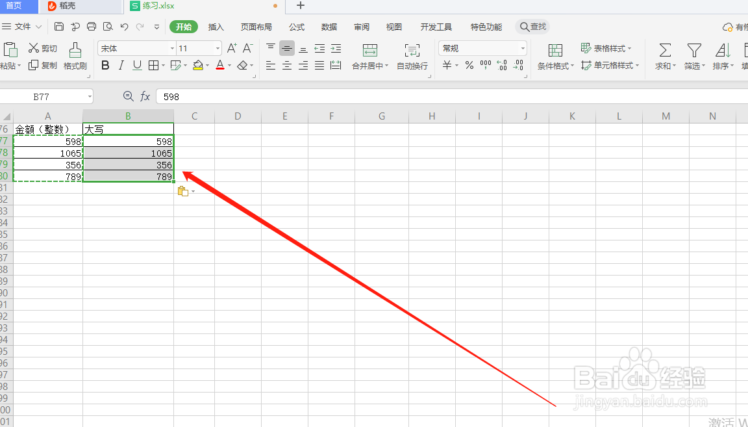
Task: Open the 数据 ribbon tab
Action: pyautogui.click(x=329, y=27)
